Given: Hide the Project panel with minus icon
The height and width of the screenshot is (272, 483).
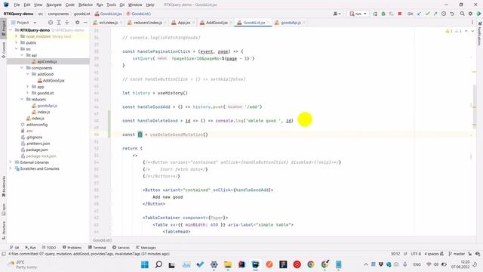Looking at the screenshot, I should pos(85,23).
